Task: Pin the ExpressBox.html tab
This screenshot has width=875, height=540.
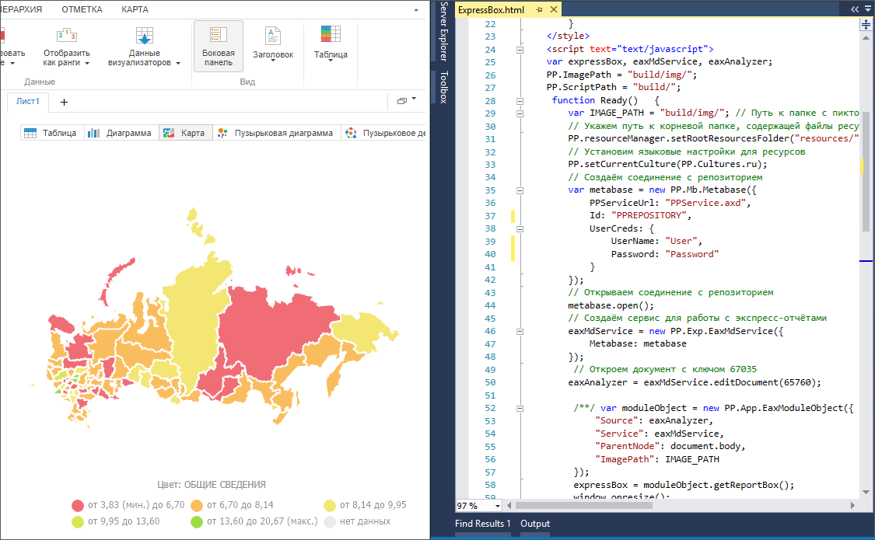Action: 538,10
